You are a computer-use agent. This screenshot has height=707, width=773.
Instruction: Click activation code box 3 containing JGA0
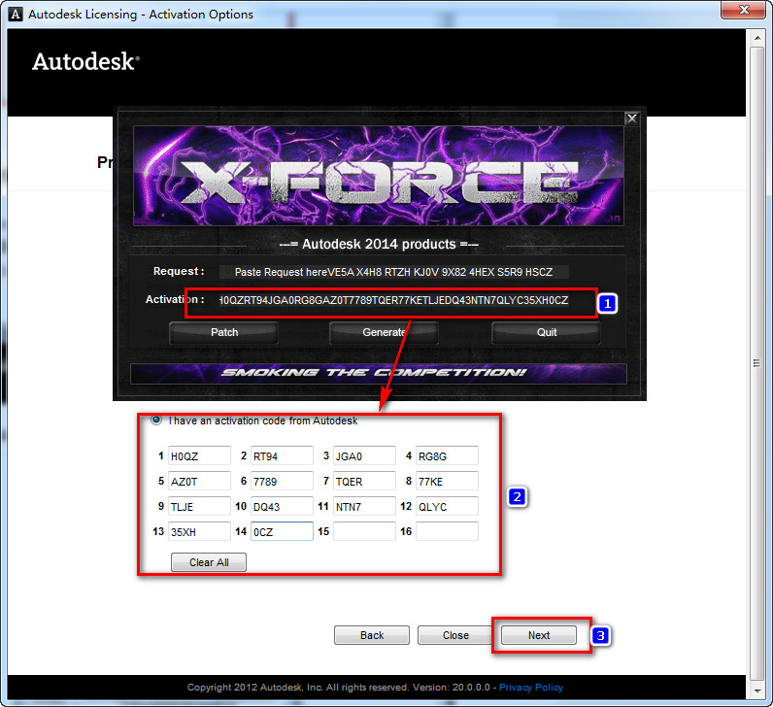364,455
